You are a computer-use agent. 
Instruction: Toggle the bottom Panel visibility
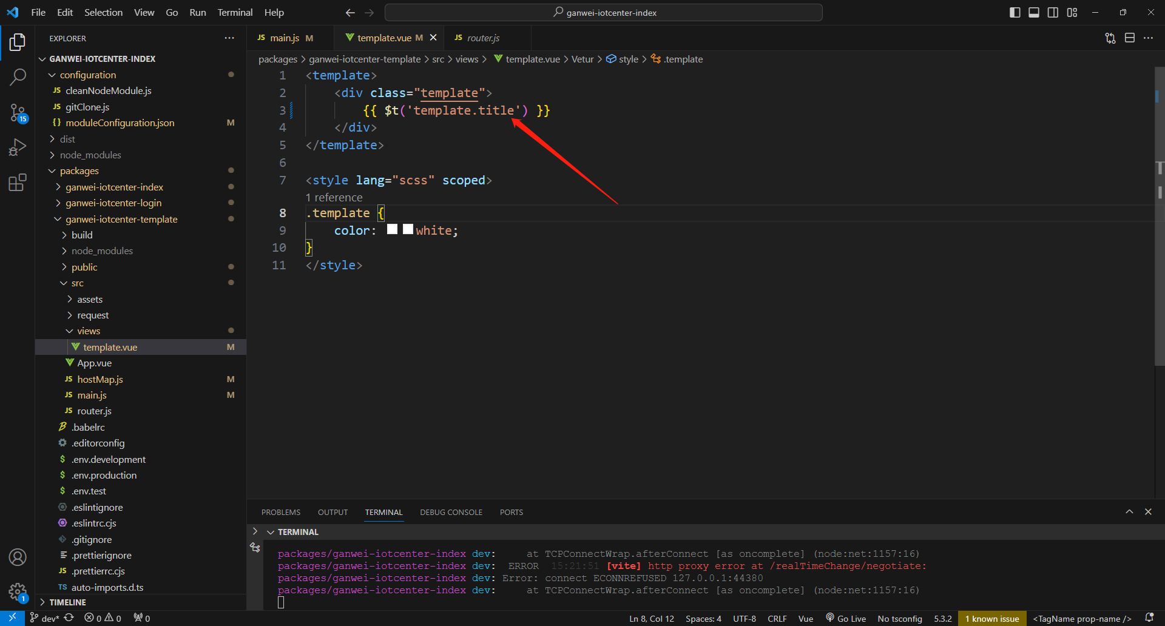(x=1034, y=13)
